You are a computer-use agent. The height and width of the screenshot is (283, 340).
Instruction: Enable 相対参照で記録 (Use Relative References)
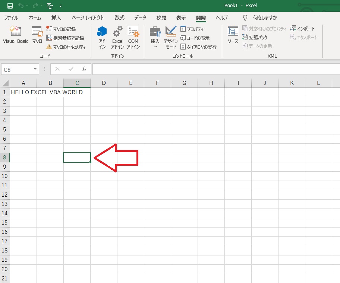66,38
